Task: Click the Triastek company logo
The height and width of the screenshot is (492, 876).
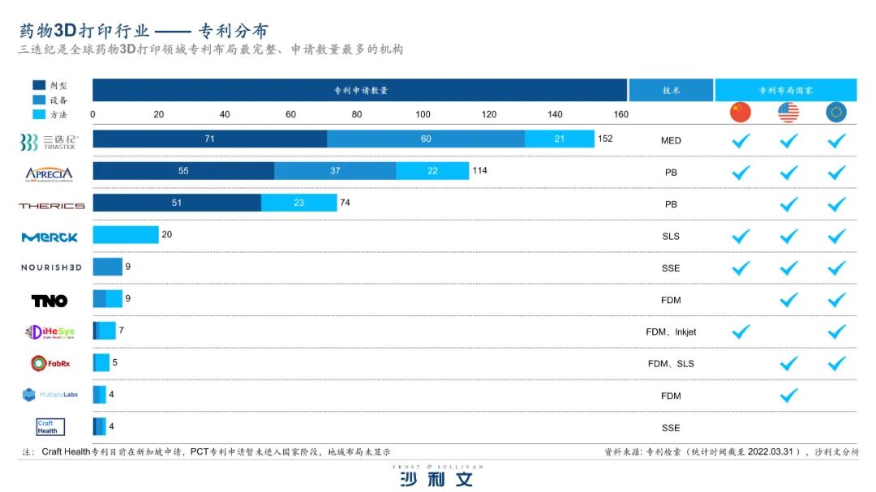Action: (x=49, y=142)
